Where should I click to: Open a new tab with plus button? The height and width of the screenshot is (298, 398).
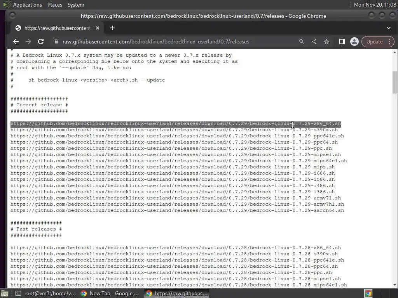[x=112, y=28]
